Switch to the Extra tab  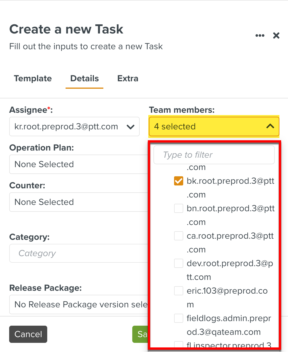pyautogui.click(x=128, y=78)
